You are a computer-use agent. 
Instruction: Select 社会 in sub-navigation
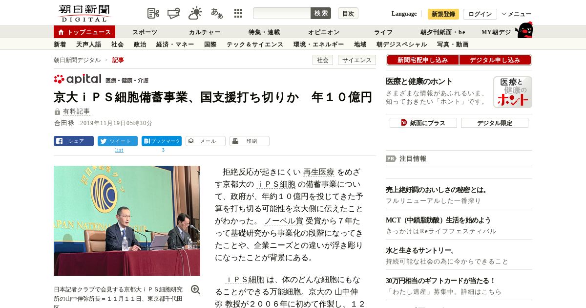tap(117, 44)
